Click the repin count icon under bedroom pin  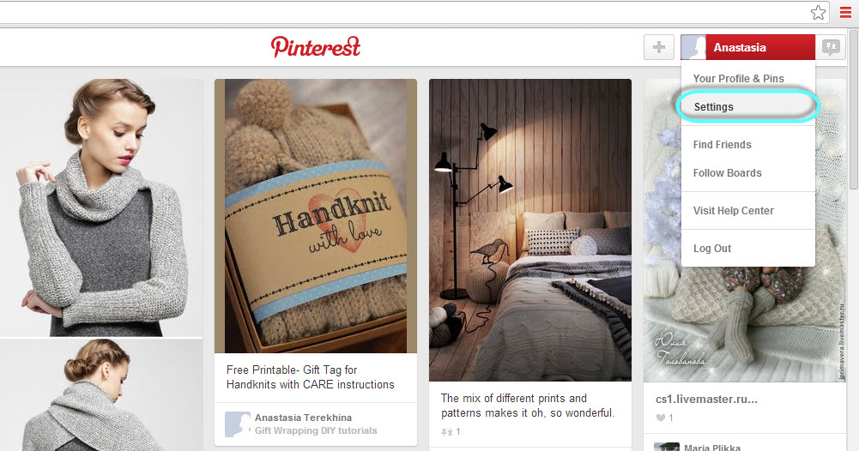(446, 432)
